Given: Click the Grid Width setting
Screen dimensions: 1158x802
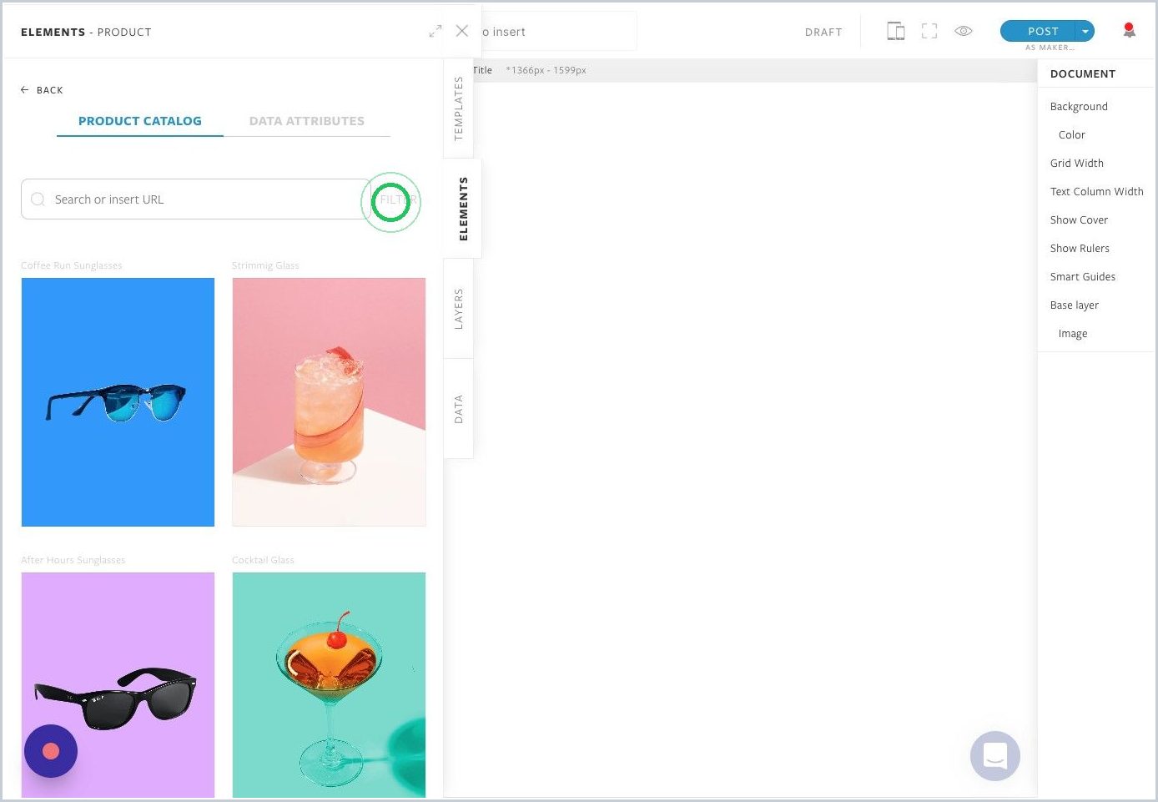Looking at the screenshot, I should click(x=1077, y=164).
